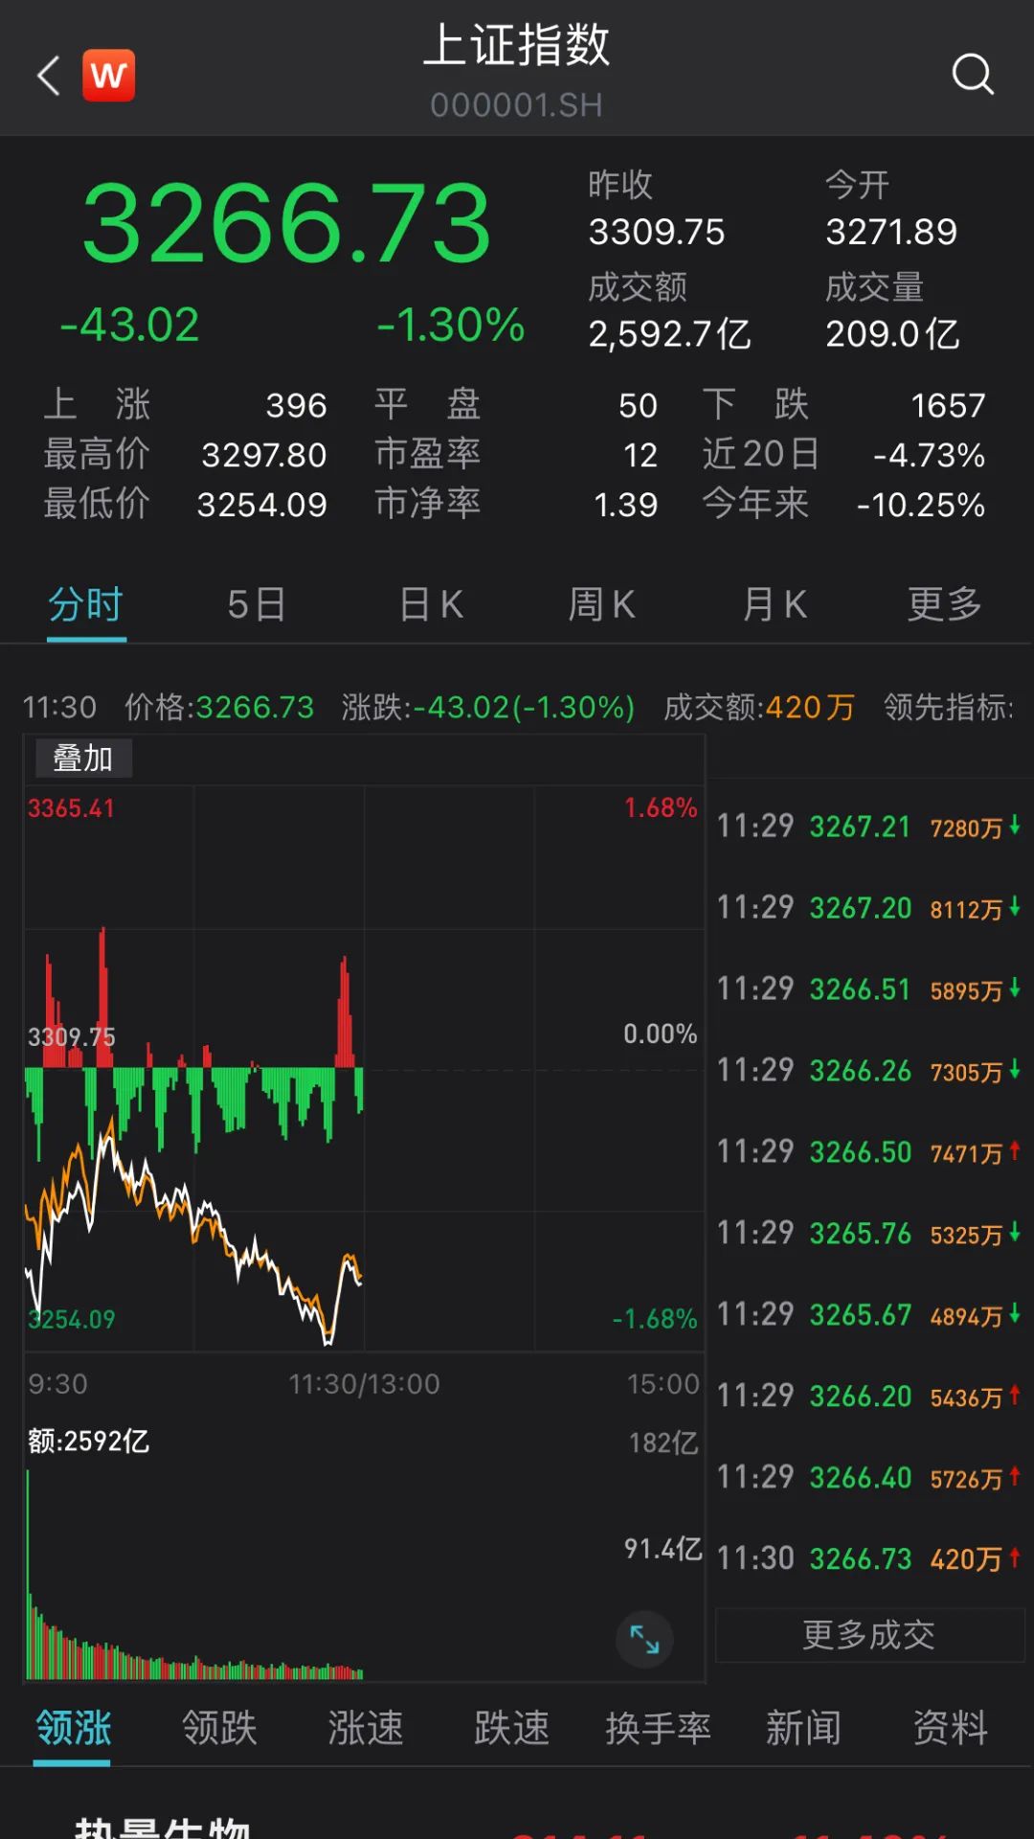Select the 跌速 tab
The width and height of the screenshot is (1034, 1839).
point(512,1728)
